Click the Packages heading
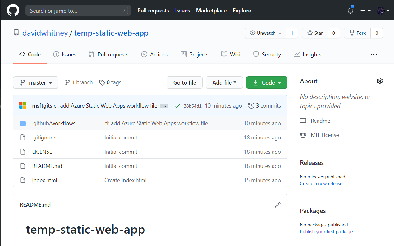Screen dimensions: 394x246 pyautogui.click(x=313, y=211)
